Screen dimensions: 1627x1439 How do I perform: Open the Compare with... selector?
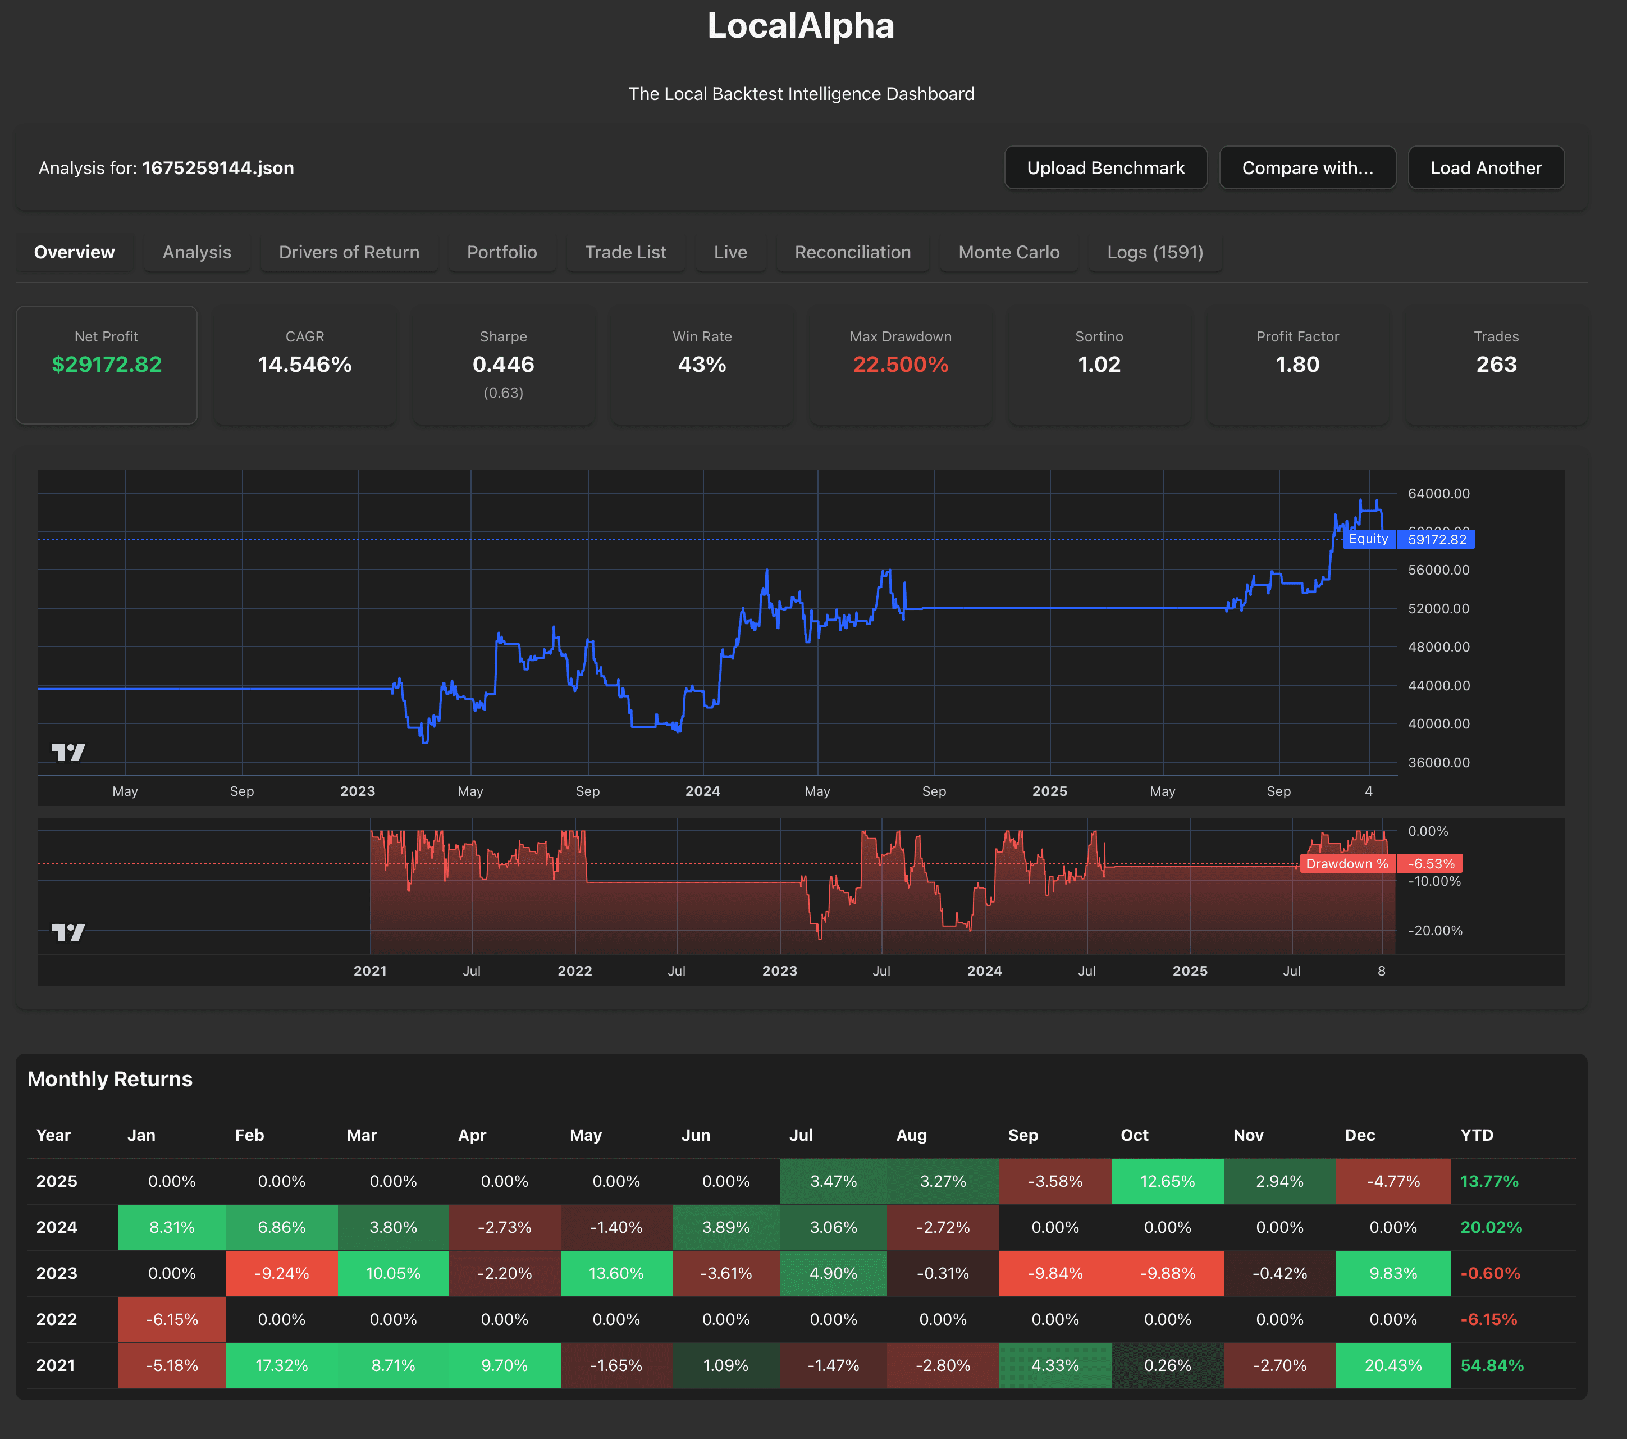pyautogui.click(x=1308, y=167)
